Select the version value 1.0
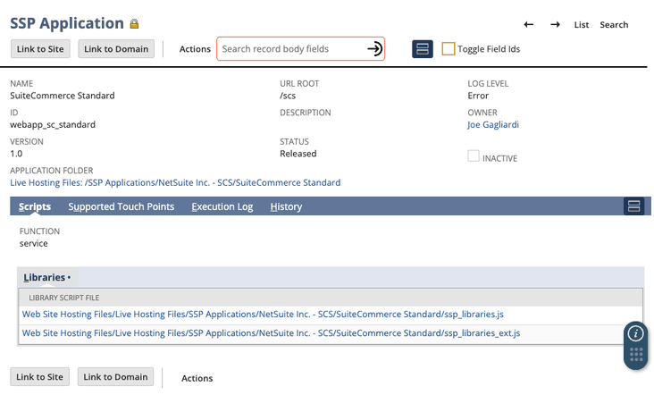This screenshot has width=654, height=395. tap(16, 154)
